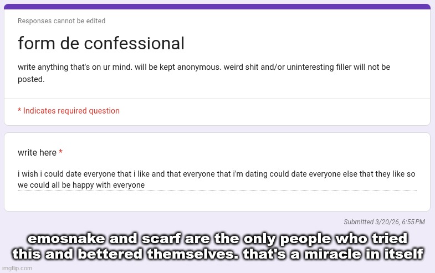Click the "write here" question label
This screenshot has height=273, width=435.
(x=37, y=152)
